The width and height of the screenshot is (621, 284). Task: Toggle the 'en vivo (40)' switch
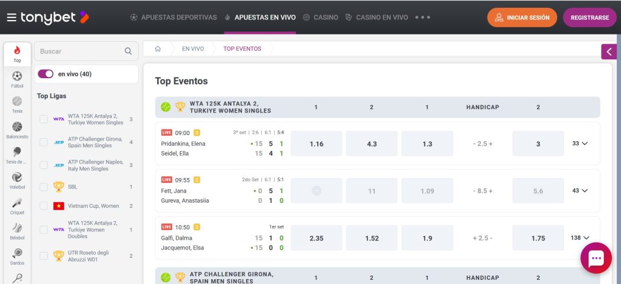pyautogui.click(x=45, y=74)
